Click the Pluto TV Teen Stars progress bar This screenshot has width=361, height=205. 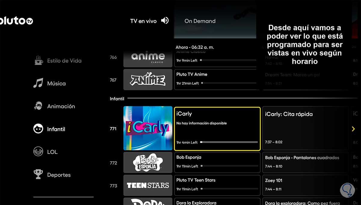pyautogui.click(x=229, y=189)
